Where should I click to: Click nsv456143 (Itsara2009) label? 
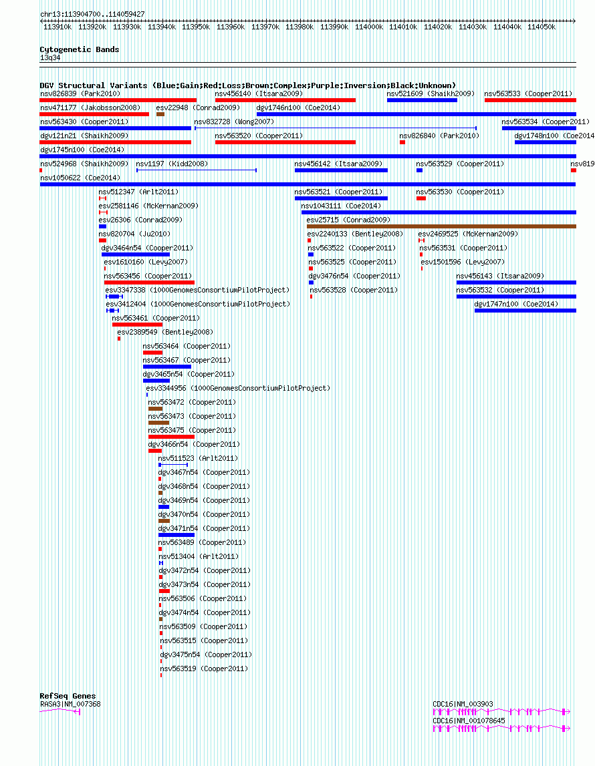click(x=500, y=276)
